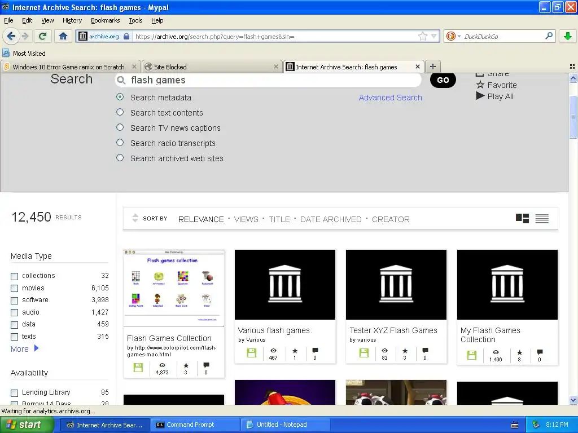Select Search radio transcripts option
This screenshot has height=433, width=578.
[x=120, y=143]
